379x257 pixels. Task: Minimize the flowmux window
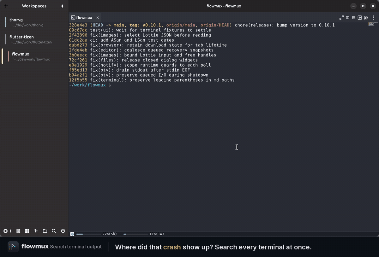point(354,6)
